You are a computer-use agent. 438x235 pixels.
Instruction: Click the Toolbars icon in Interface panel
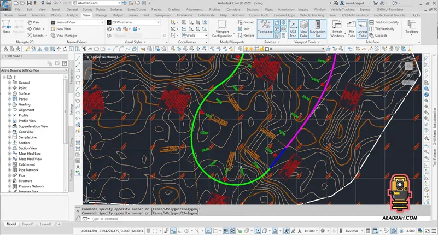(412, 27)
